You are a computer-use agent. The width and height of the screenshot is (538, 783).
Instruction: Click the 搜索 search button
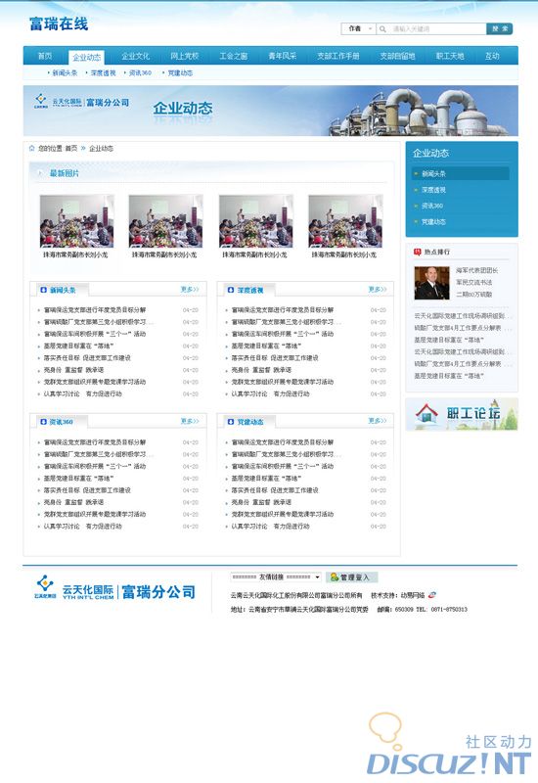(500, 29)
